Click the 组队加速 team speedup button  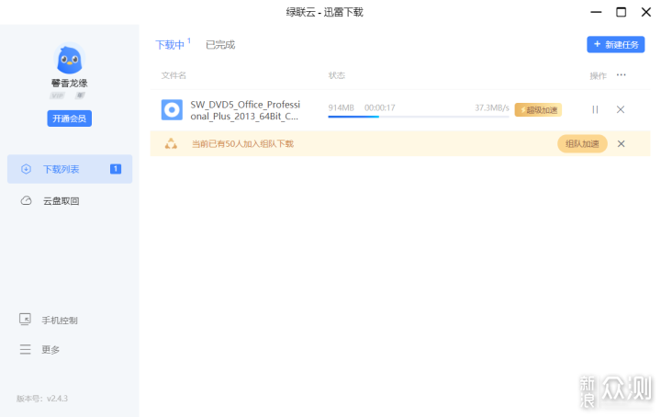click(x=582, y=144)
